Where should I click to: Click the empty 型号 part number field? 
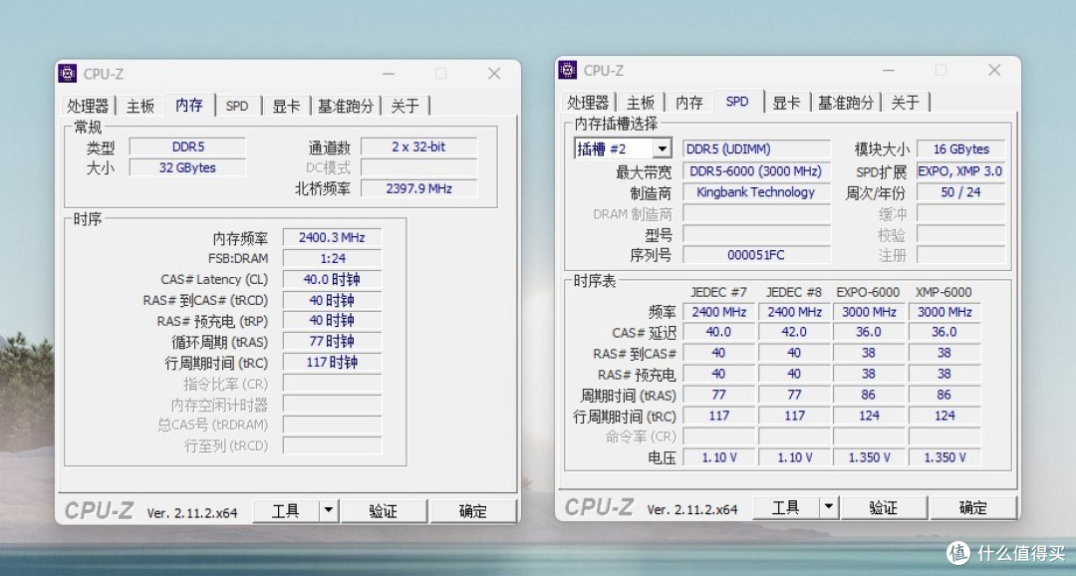(756, 235)
